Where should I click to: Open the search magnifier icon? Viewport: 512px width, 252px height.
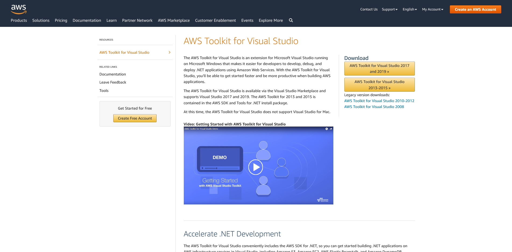(291, 20)
